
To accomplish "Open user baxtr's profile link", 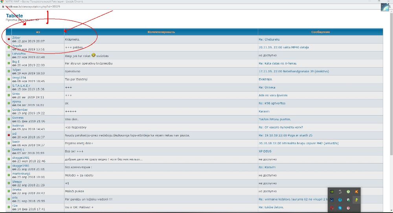I will (16, 142).
